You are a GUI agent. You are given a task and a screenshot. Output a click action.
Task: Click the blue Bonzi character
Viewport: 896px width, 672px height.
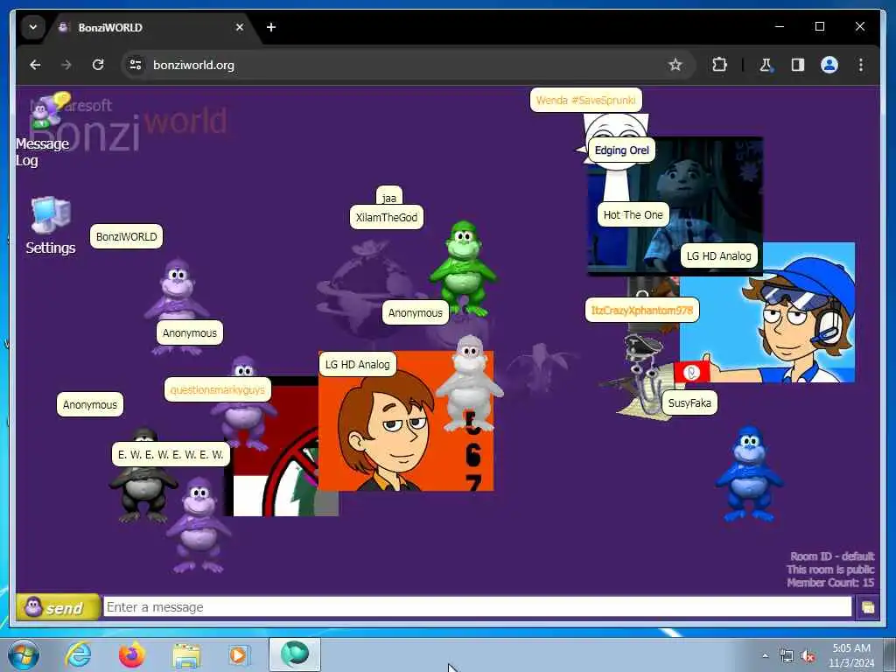(x=749, y=473)
